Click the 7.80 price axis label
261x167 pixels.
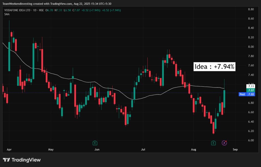251,56
